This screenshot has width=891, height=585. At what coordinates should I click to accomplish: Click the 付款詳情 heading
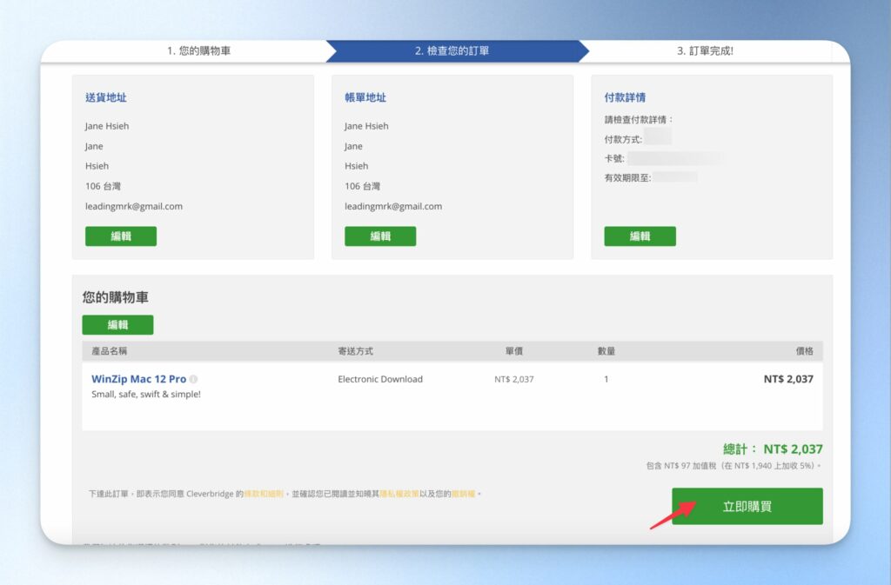(625, 97)
